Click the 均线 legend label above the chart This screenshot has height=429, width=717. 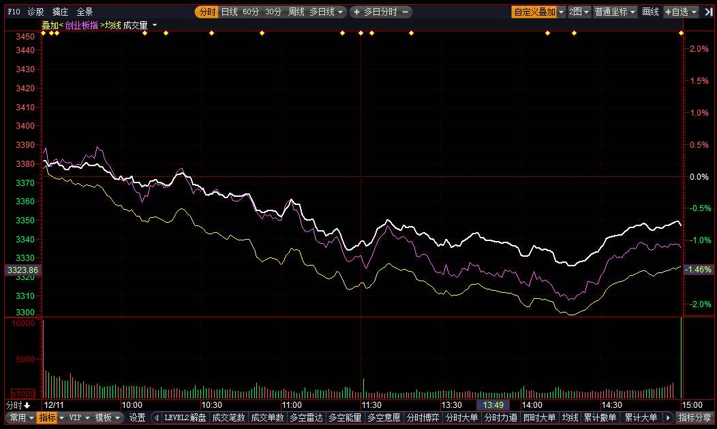(112, 26)
